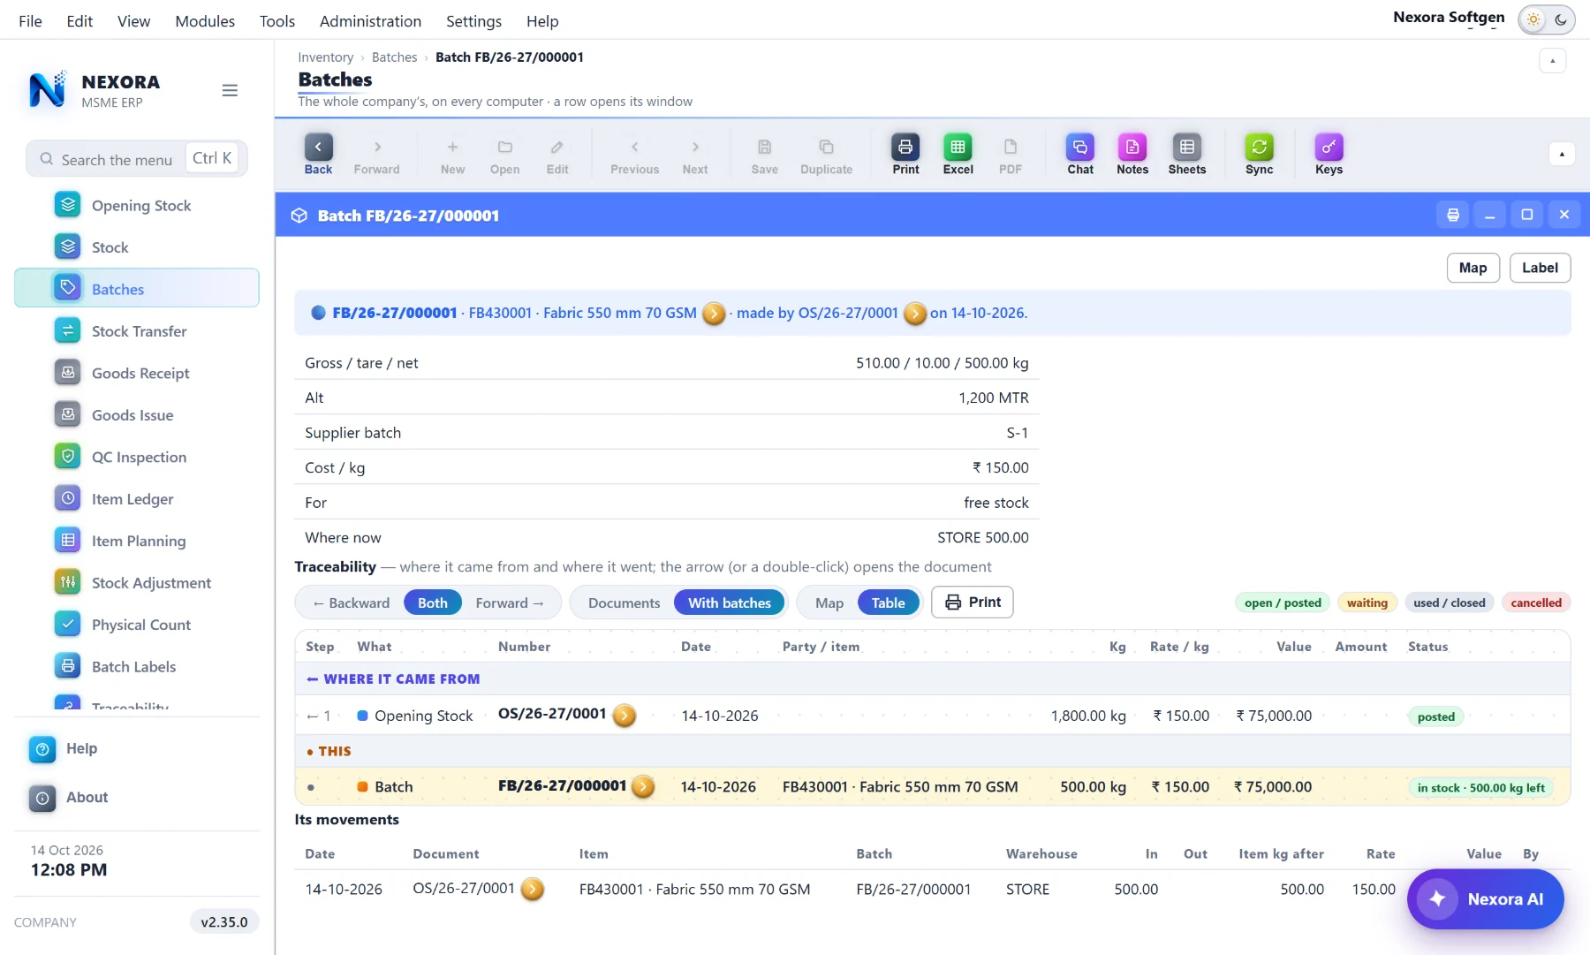Image resolution: width=1590 pixels, height=955 pixels.
Task: Select the Forward traceability direction
Action: click(510, 603)
